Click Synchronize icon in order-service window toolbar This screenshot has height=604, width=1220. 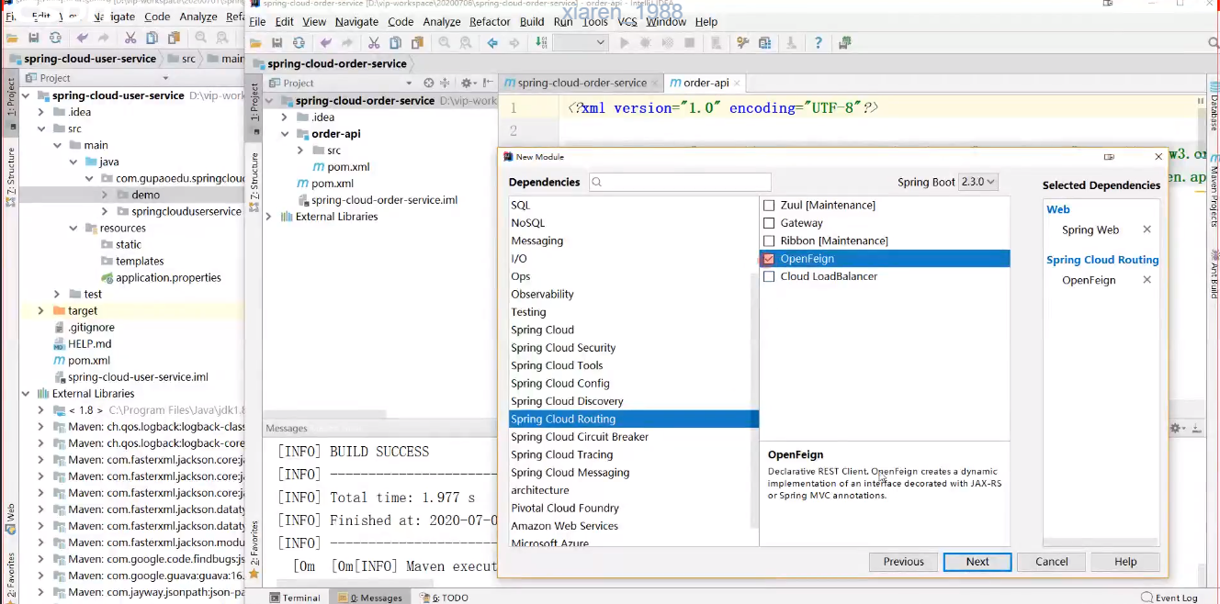(x=299, y=43)
